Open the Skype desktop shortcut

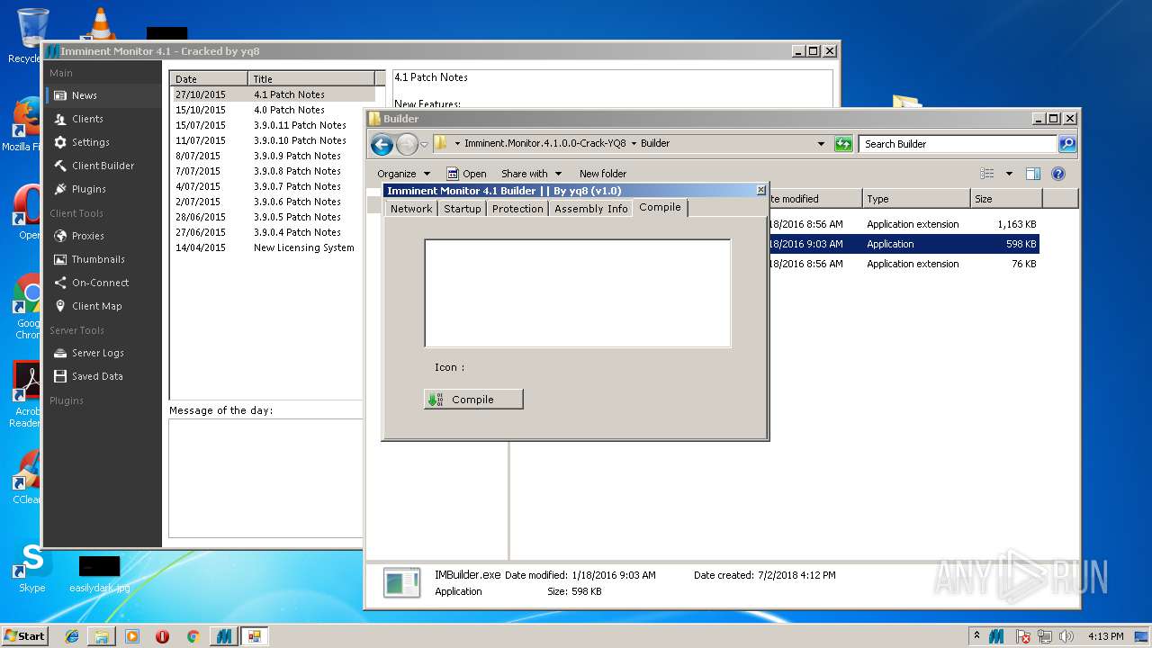point(32,569)
